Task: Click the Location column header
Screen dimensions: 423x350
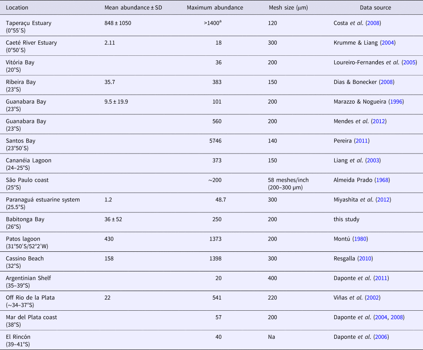Action: tap(17, 8)
